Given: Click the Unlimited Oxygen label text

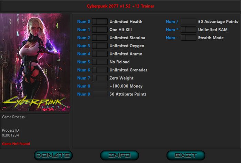Looking at the screenshot, I should pos(127,46).
